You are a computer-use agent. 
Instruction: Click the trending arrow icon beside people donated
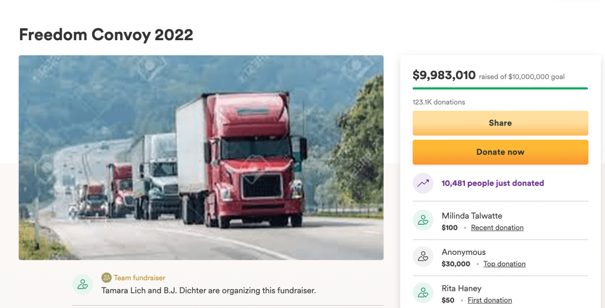[423, 184]
